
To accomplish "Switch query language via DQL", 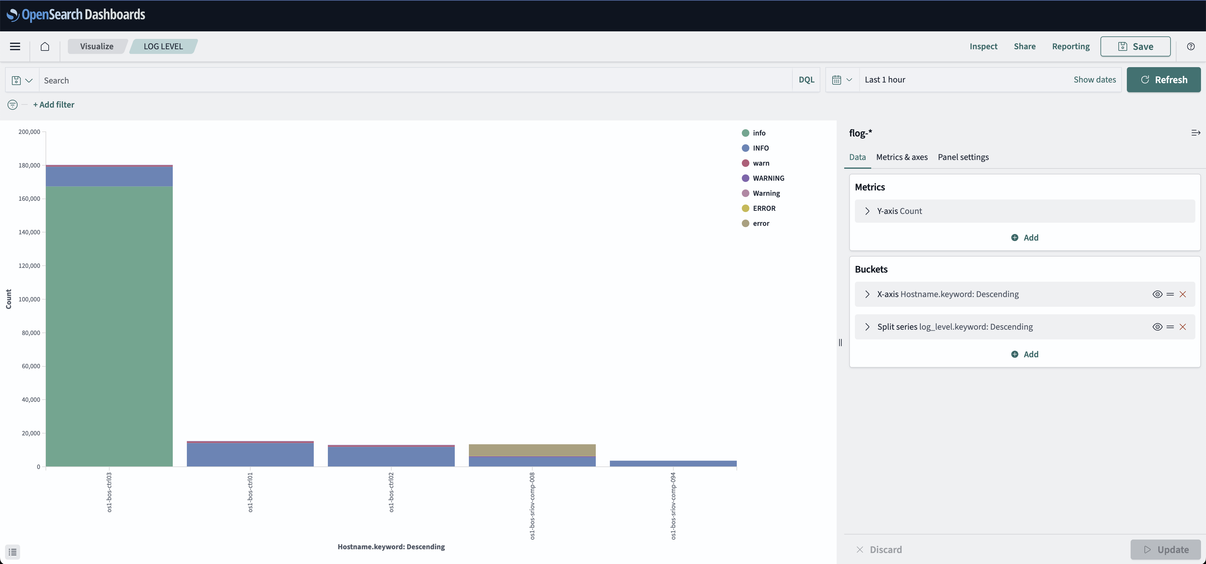I will pyautogui.click(x=806, y=79).
